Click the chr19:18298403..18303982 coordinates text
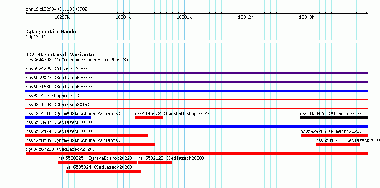 (56, 9)
